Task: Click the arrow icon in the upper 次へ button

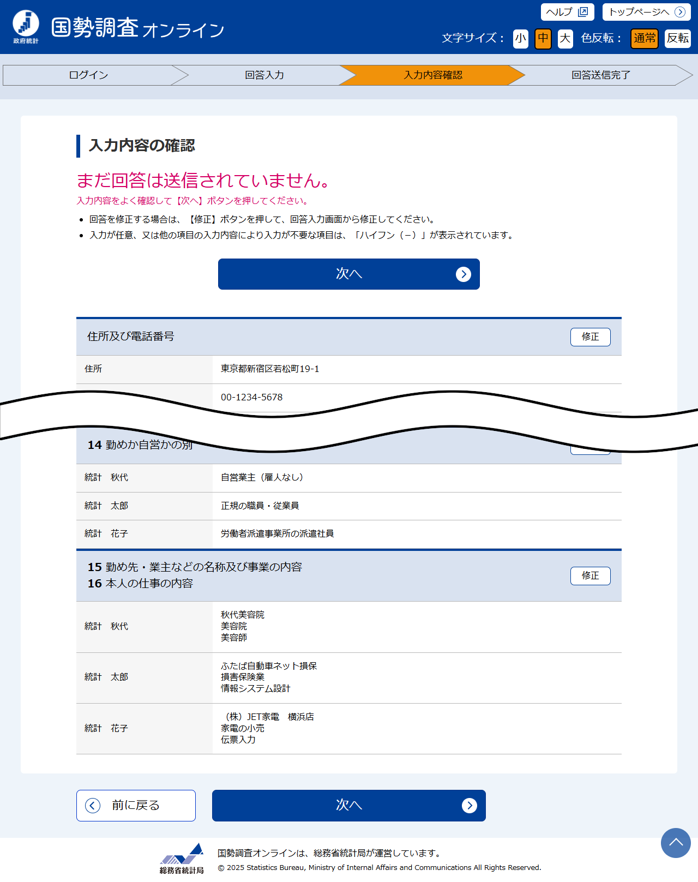Action: coord(463,274)
